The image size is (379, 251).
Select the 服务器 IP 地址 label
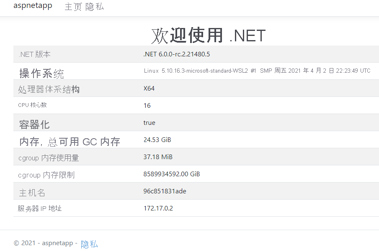click(40, 208)
